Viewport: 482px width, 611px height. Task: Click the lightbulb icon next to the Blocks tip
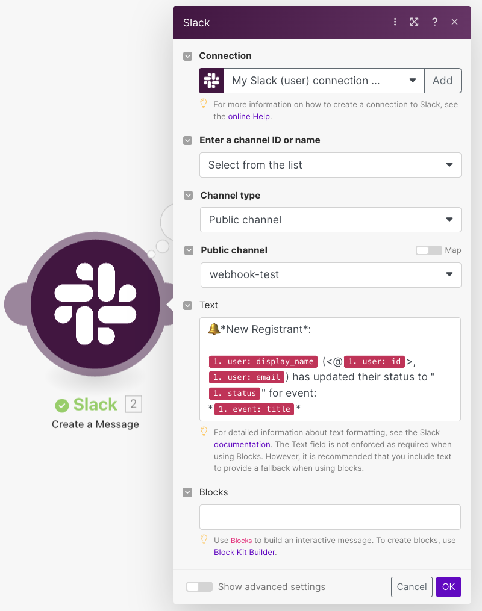click(x=204, y=540)
